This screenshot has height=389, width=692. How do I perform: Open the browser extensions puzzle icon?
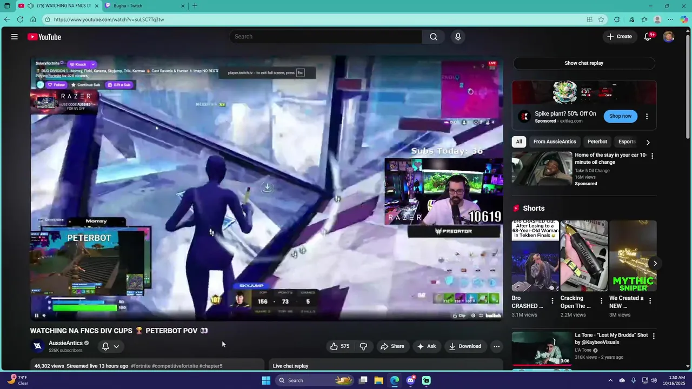tap(617, 19)
